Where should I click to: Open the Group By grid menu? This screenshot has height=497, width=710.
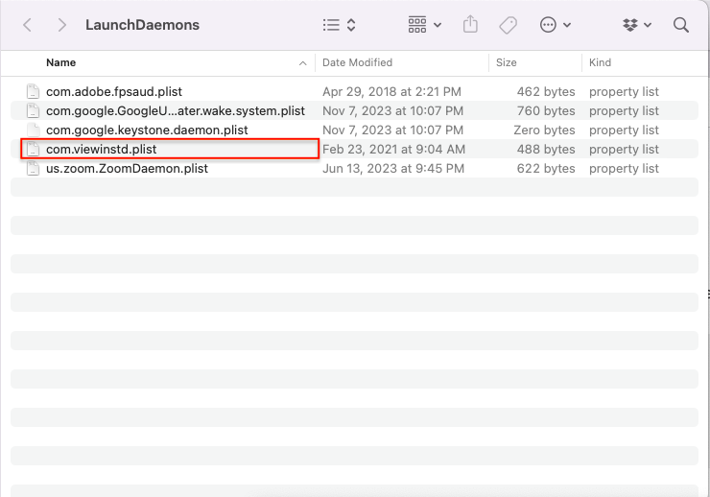[x=424, y=25]
